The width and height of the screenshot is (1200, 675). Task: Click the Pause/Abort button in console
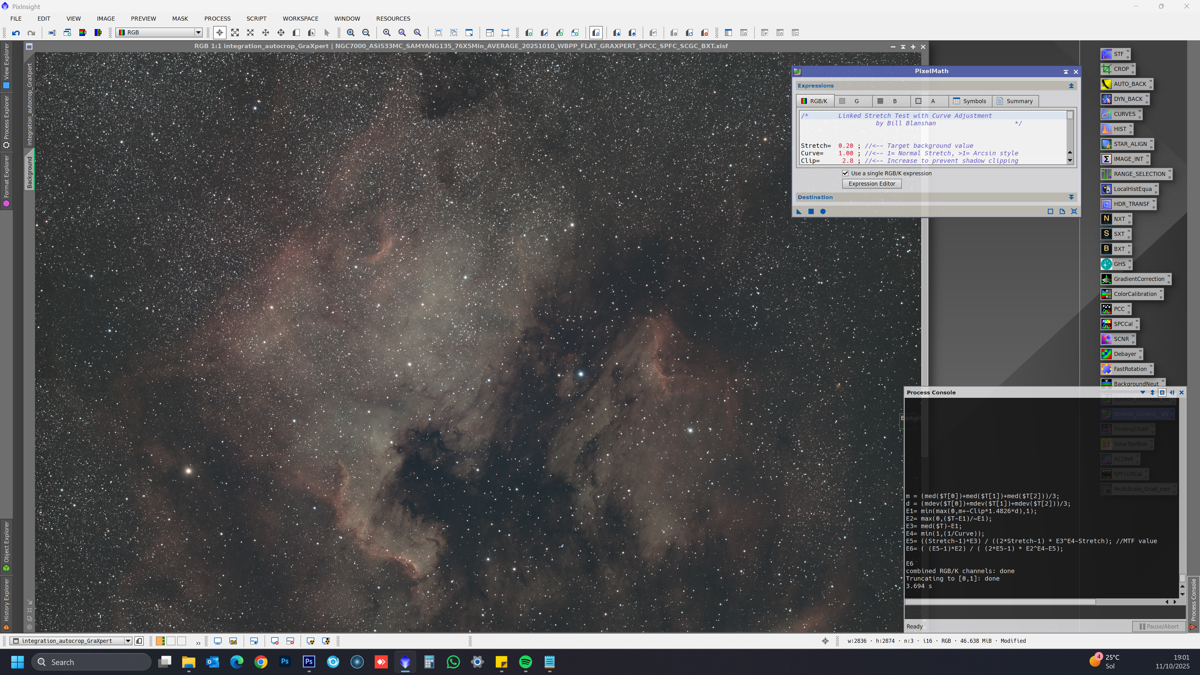[1158, 626]
